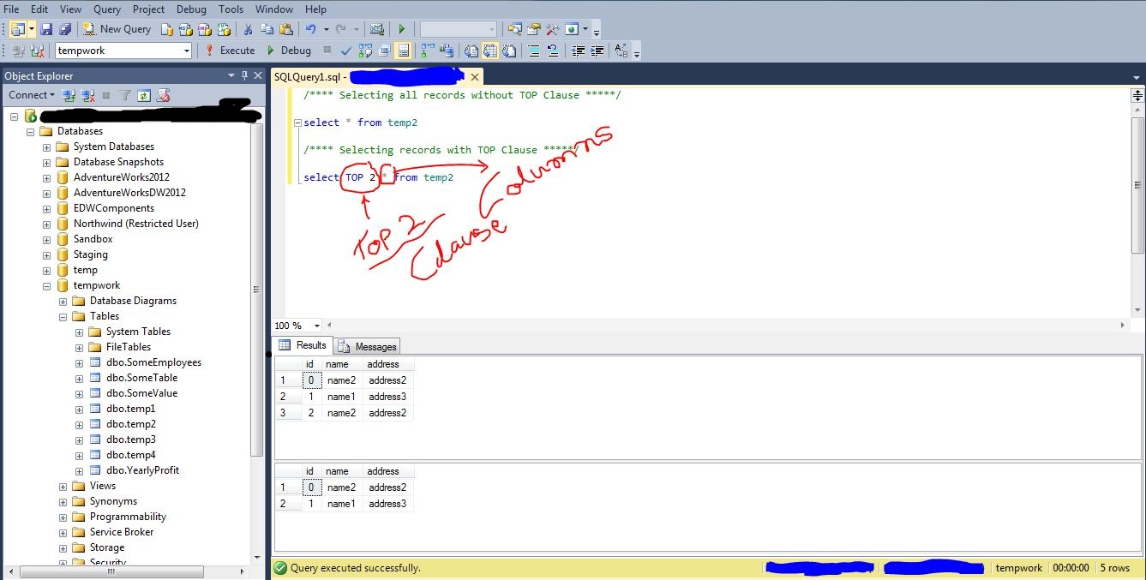Screen dimensions: 1146x580
Task: Open the 100 % zoom dropdown
Action: tap(317, 326)
